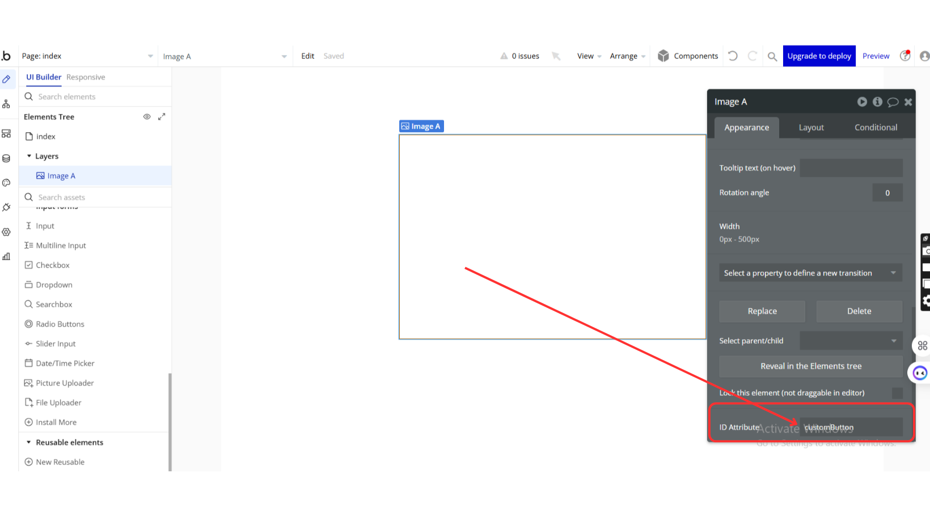Click the Rotation angle value field

(x=887, y=193)
